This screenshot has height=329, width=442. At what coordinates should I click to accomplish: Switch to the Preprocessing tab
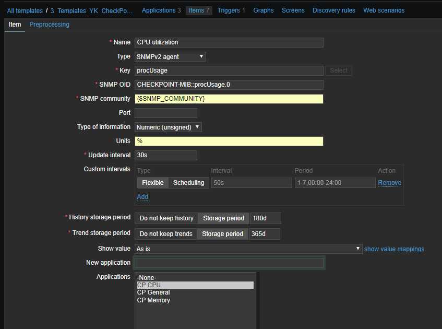(x=49, y=25)
